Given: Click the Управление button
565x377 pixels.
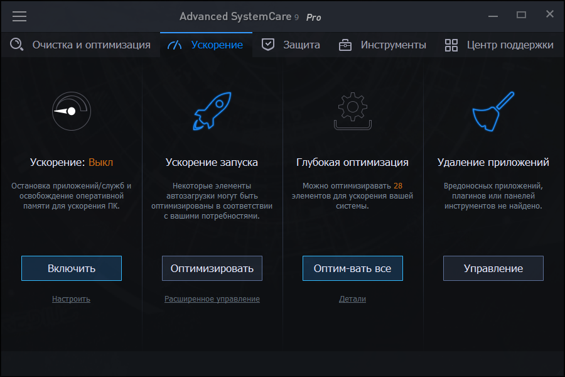Looking at the screenshot, I should coord(493,268).
